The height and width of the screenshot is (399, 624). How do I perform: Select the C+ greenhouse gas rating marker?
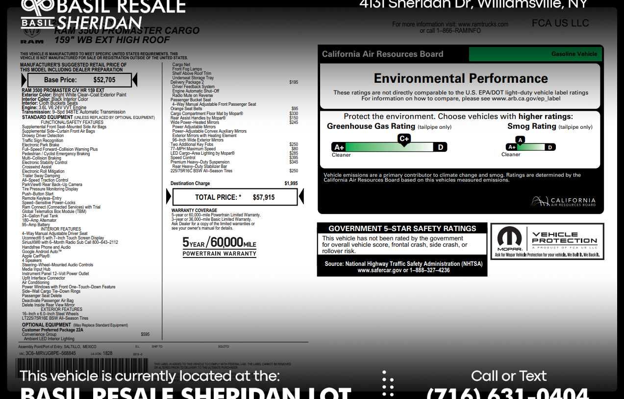[404, 139]
